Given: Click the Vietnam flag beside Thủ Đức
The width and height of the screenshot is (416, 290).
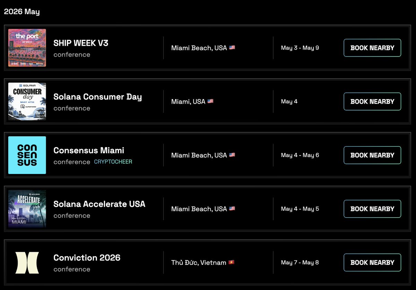Looking at the screenshot, I should pos(232,262).
